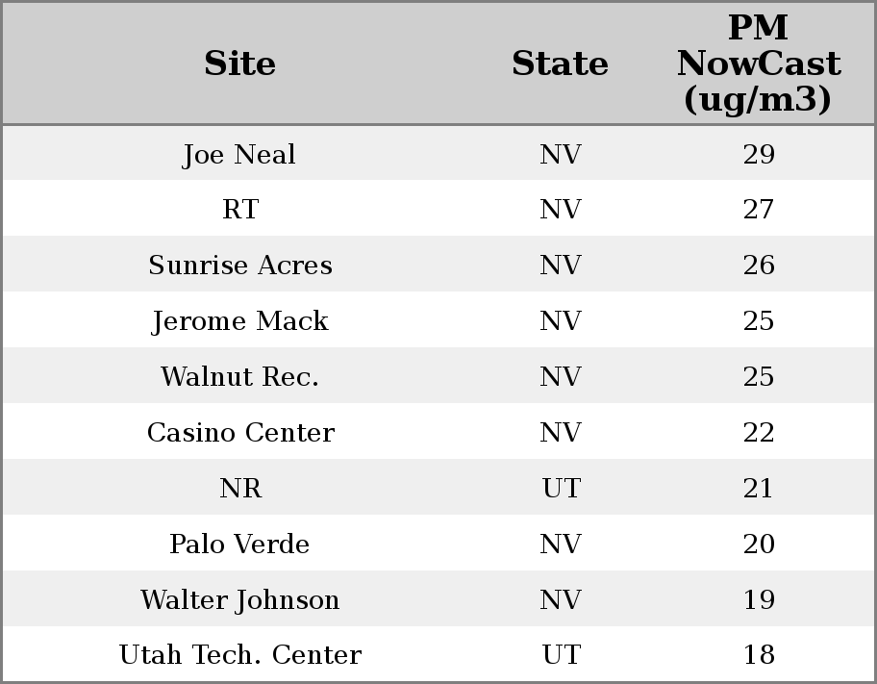Screen dimensions: 877x684
Task: Select Utah Tech. Center's PM value 18
Action: [x=758, y=655]
